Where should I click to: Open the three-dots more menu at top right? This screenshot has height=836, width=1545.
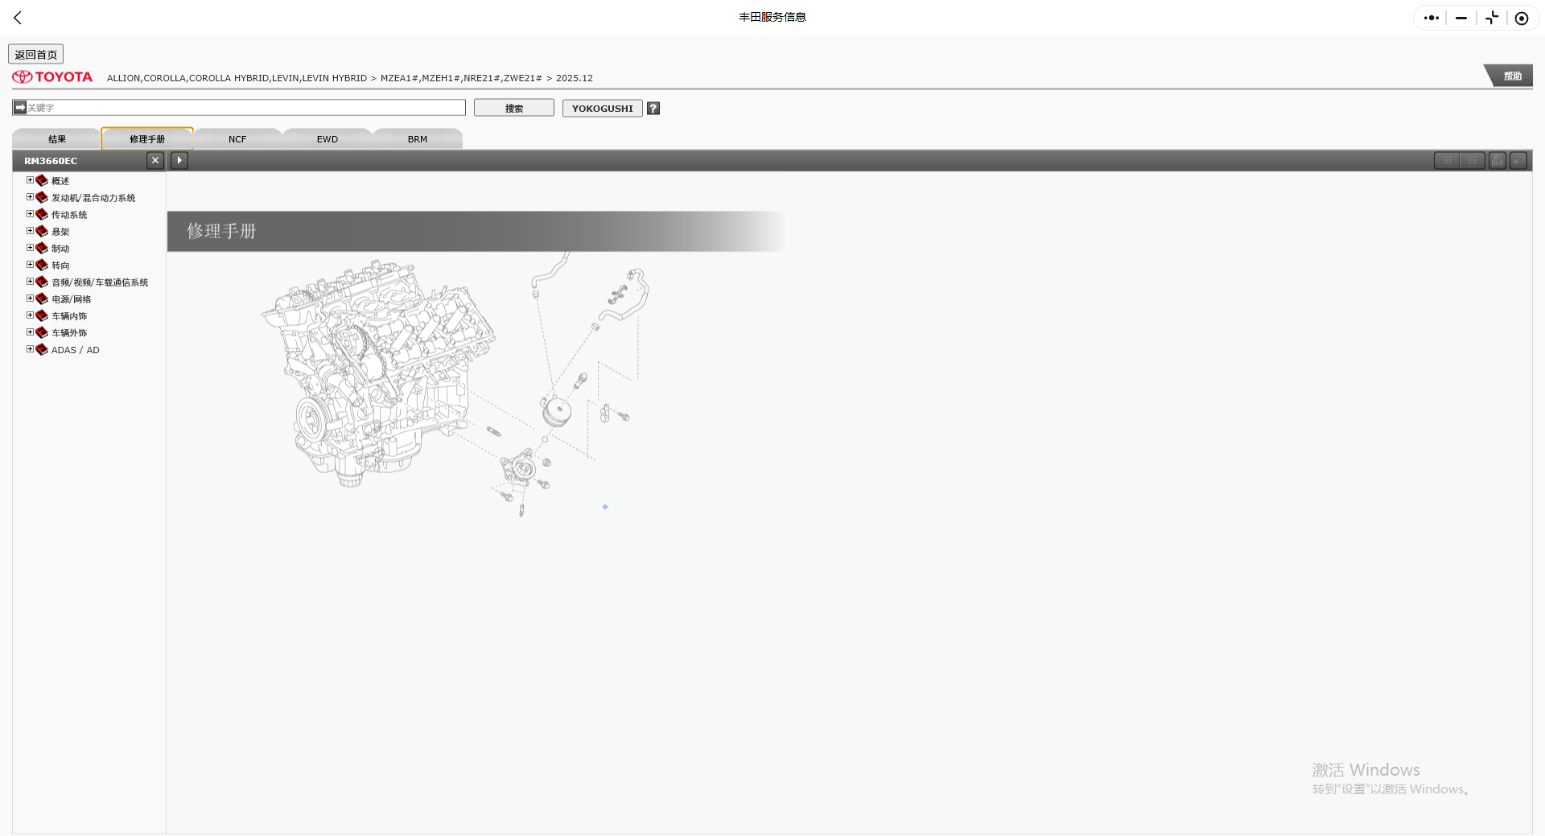point(1431,18)
